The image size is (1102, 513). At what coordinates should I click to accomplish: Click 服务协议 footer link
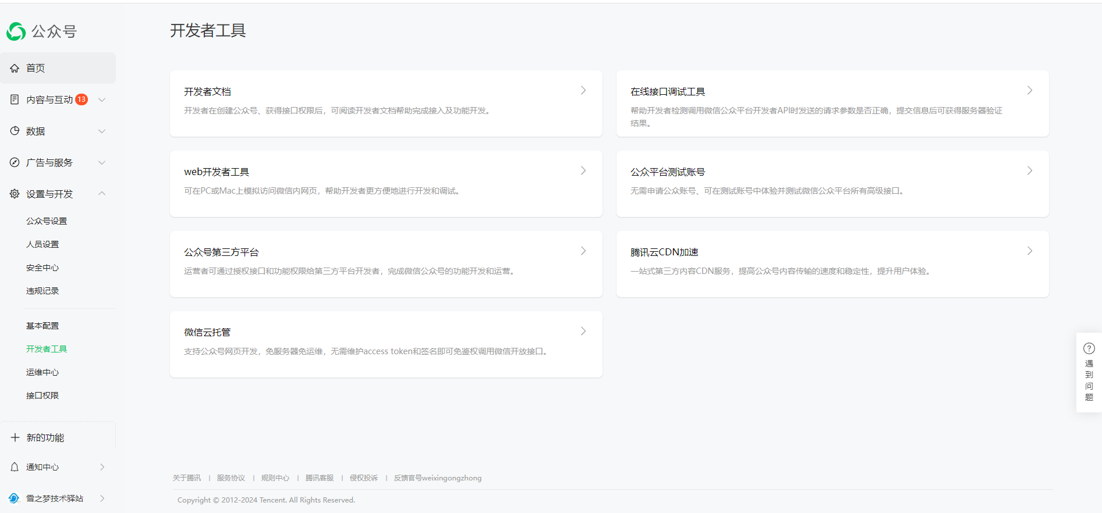(x=231, y=478)
